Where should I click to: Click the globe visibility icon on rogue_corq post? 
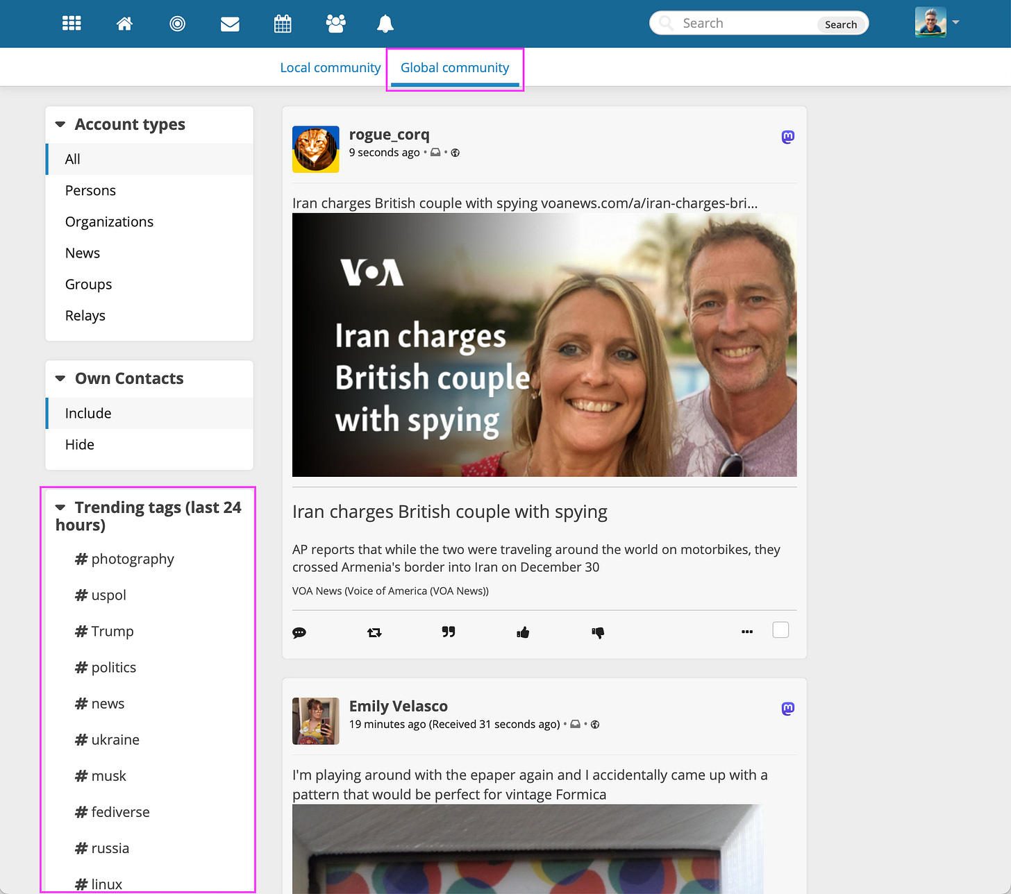(x=456, y=153)
